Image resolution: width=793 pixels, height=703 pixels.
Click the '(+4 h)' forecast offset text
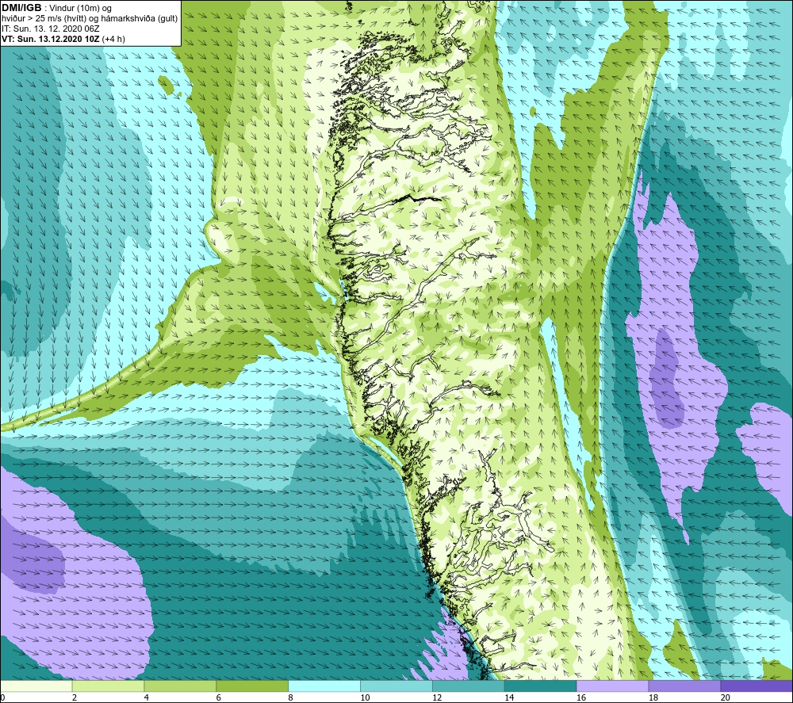click(x=113, y=39)
